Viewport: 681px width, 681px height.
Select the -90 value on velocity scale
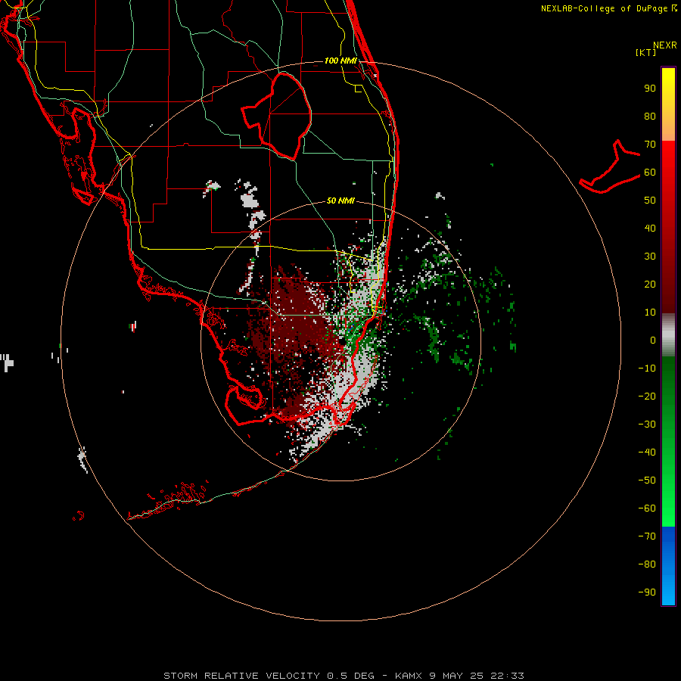click(x=647, y=592)
